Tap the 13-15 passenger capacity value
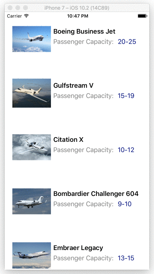154x274 pixels. point(126,258)
